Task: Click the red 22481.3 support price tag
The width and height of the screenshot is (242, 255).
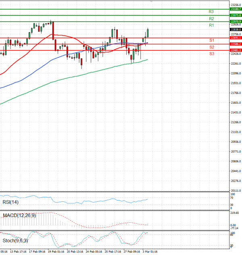Action: pyautogui.click(x=235, y=50)
